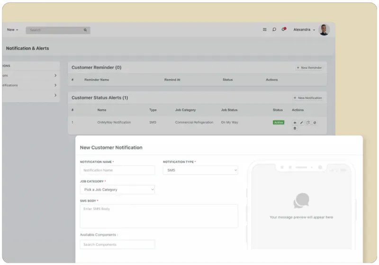
Task: Click the search magnifier icon
Action: 85,30
